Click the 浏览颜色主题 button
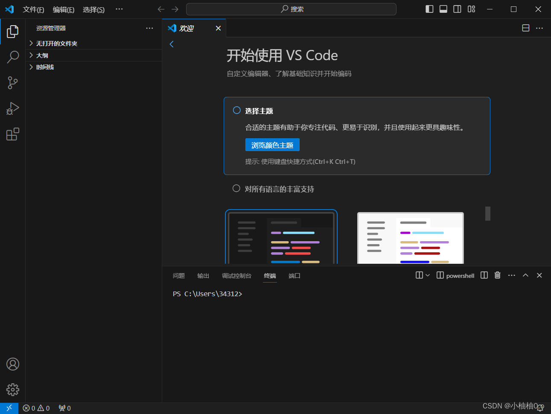This screenshot has height=414, width=551. pos(272,145)
